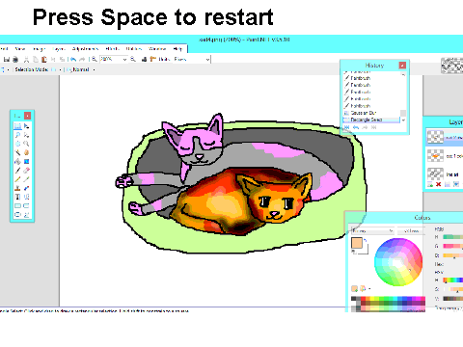Click the History rewind-to-start button
This screenshot has height=347, width=463.
[x=346, y=127]
